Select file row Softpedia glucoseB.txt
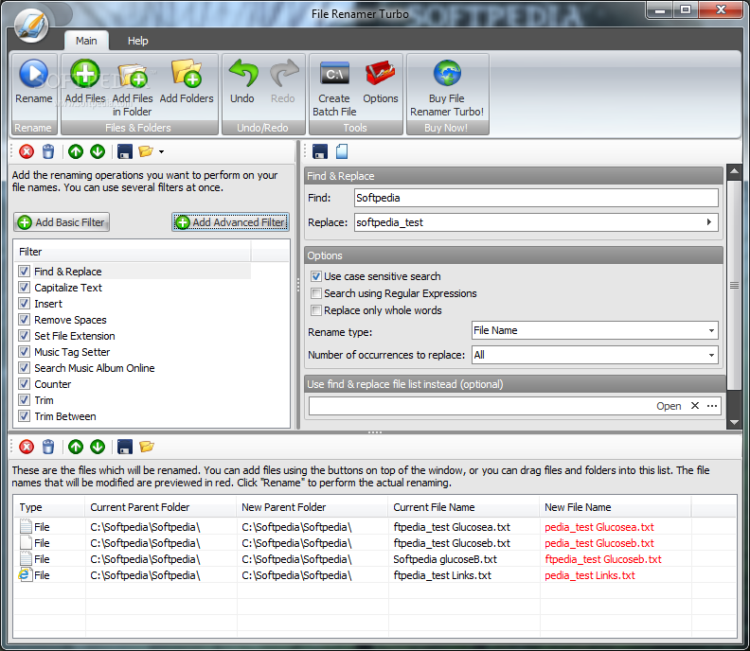This screenshot has width=750, height=651. pos(374,559)
